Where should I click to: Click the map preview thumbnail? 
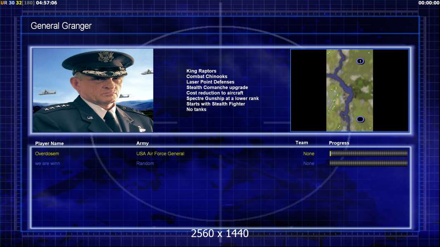(349, 90)
